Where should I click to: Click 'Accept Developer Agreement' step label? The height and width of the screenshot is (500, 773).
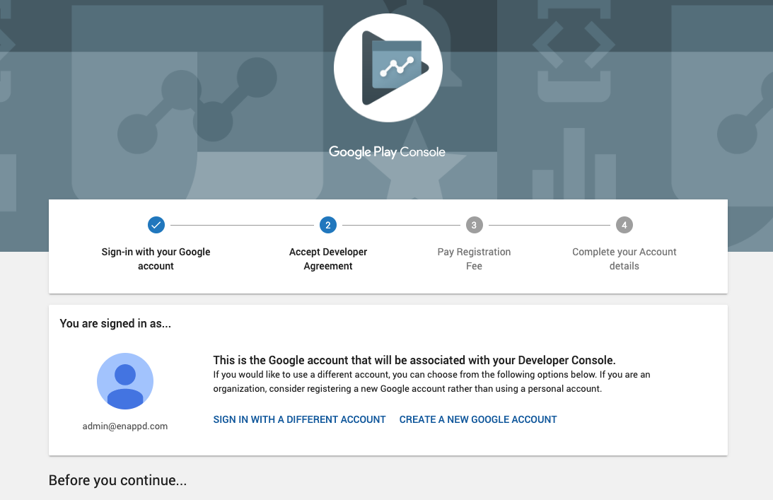coord(328,259)
